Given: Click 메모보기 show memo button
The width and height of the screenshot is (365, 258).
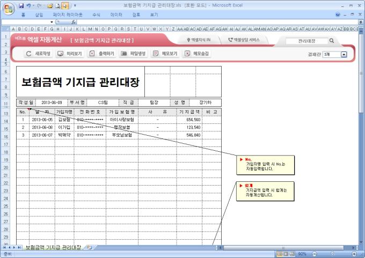Looking at the screenshot, I should tap(165, 54).
